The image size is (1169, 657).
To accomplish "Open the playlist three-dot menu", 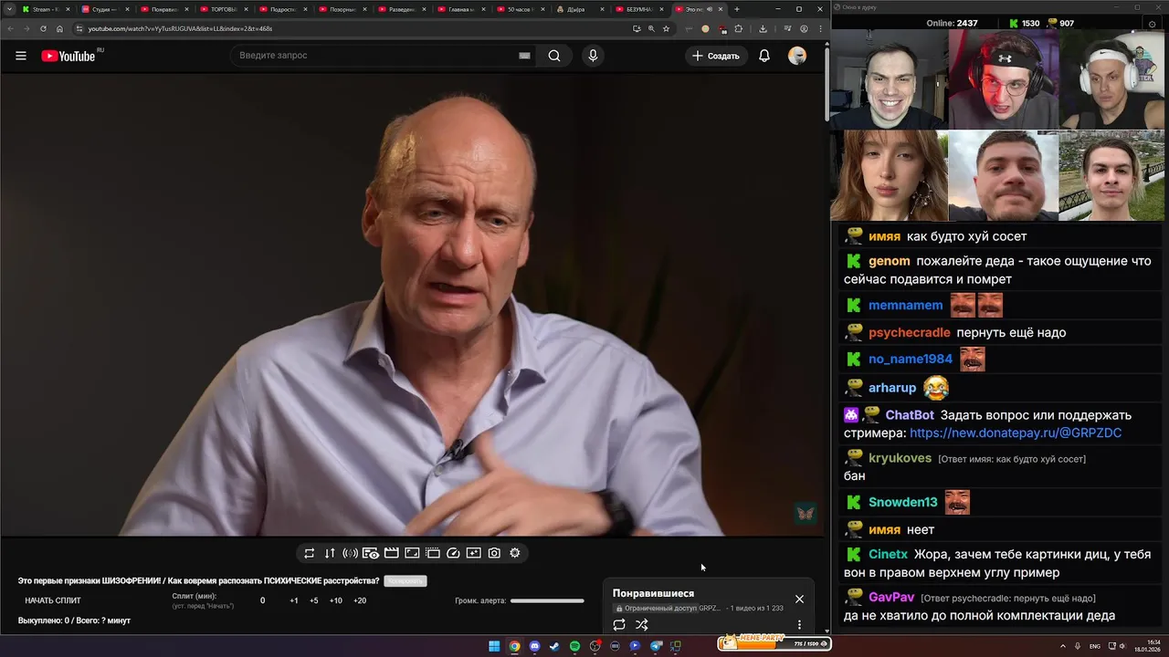I will coord(799,625).
